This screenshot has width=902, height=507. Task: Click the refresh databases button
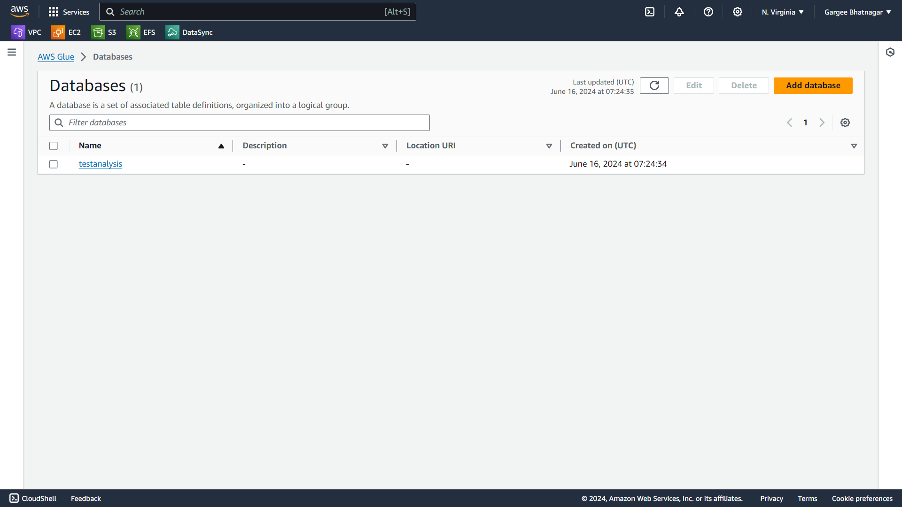coord(654,85)
